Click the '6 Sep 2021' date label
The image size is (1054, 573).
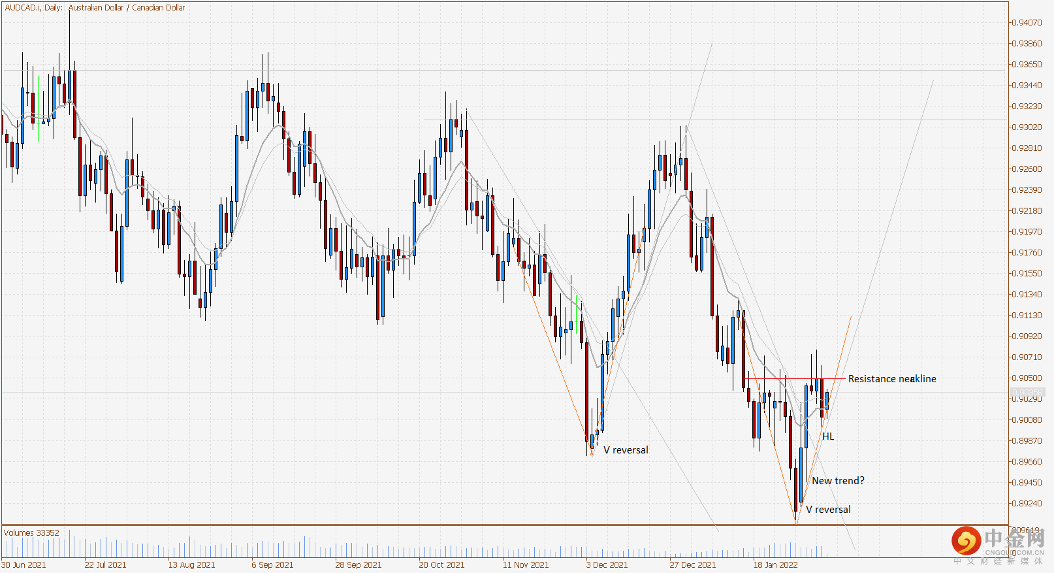272,565
